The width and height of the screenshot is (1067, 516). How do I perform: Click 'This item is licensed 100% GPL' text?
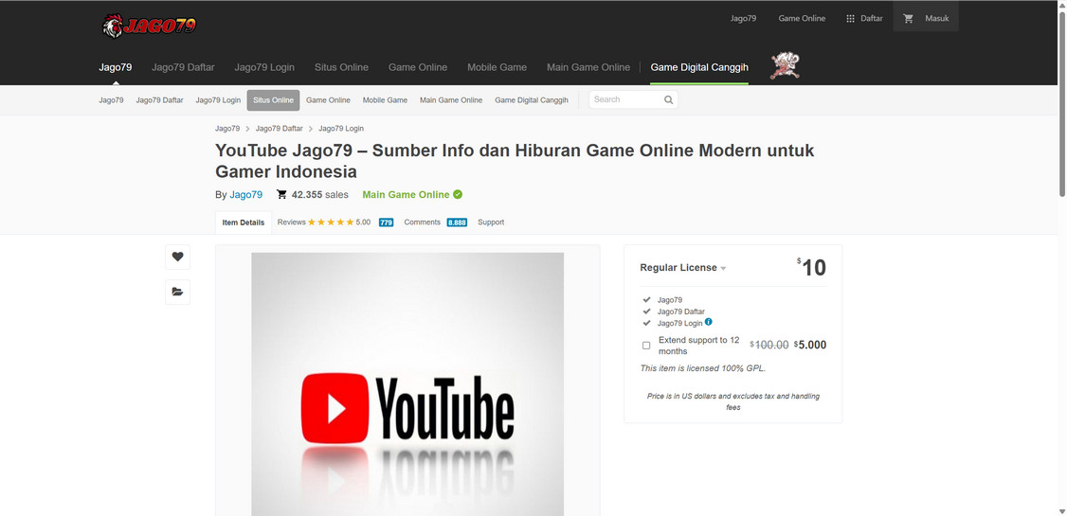coord(703,368)
